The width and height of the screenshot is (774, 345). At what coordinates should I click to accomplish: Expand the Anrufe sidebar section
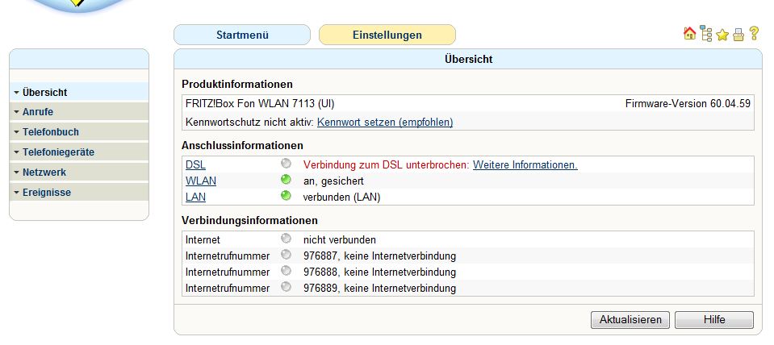(x=79, y=112)
